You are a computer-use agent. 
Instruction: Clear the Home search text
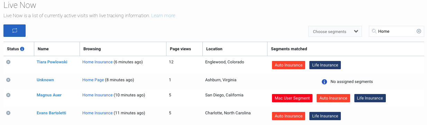click(419, 31)
